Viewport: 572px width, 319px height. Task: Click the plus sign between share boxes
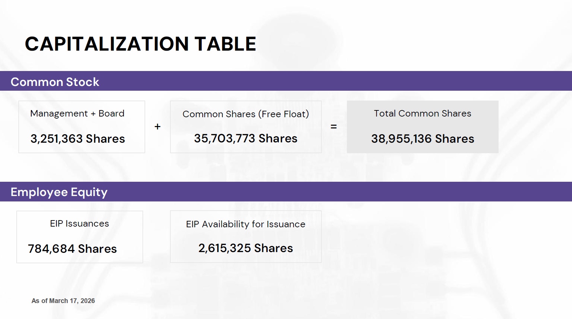tap(157, 127)
